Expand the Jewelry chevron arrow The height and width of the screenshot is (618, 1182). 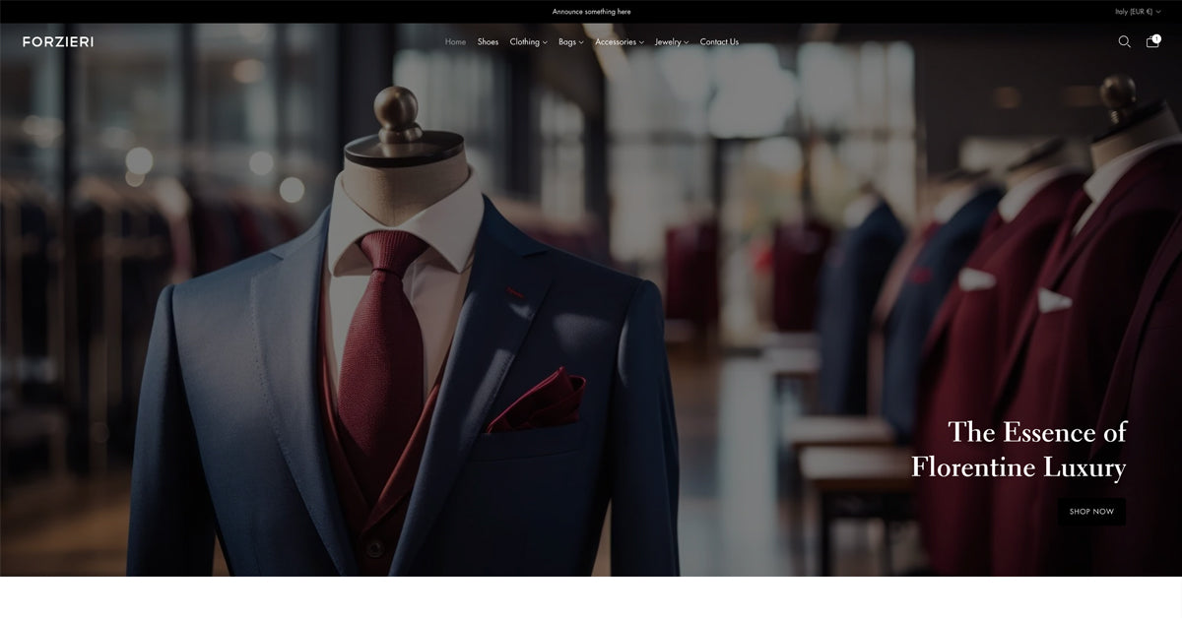[687, 42]
